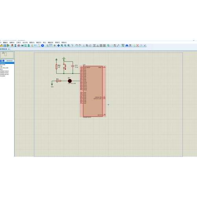Select the schematic capture document tab
Screen dimensions: 197x197
coord(4,49)
